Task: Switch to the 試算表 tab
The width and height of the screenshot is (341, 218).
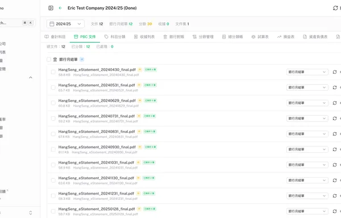Action: [x=260, y=37]
